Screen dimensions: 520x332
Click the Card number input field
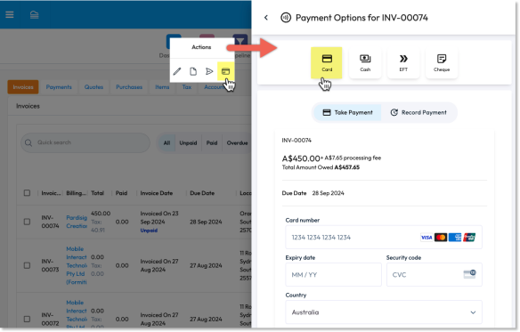point(384,237)
